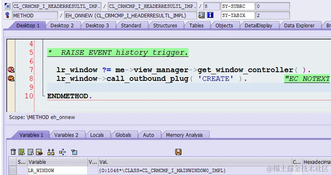Click the blue info icon beside EH_ONNEW field
The width and height of the screenshot is (331, 175).
(210, 15)
